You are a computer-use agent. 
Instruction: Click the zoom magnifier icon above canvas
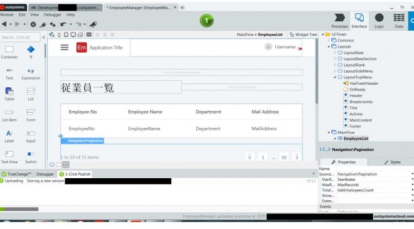(51, 35)
